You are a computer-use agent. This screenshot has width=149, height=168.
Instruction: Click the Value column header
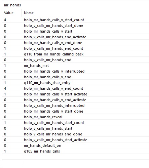coord(9,13)
